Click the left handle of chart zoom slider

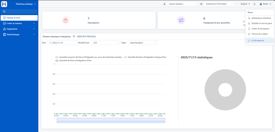pos(57,121)
